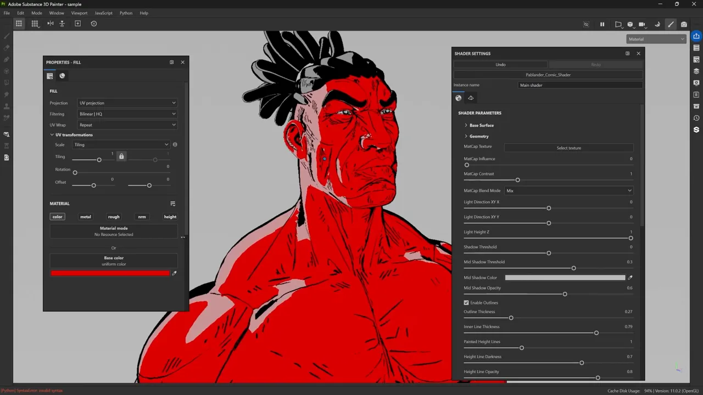Toggle the lock aspect icon next to Tiling sliders

[121, 156]
